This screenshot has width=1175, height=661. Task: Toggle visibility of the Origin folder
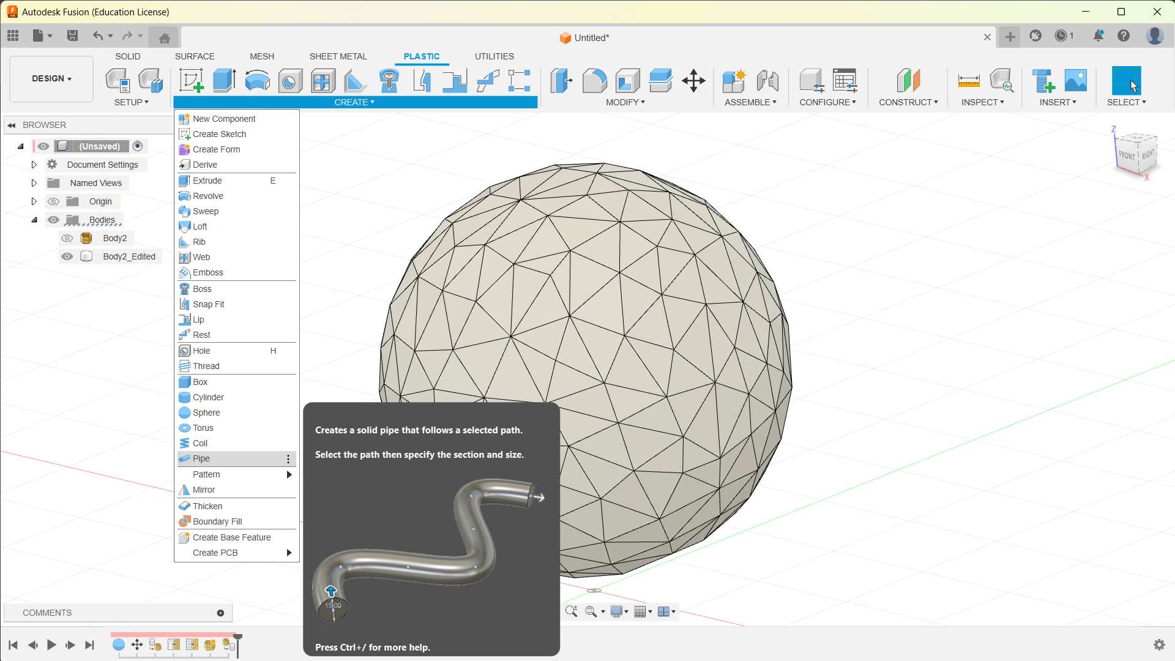(x=53, y=201)
